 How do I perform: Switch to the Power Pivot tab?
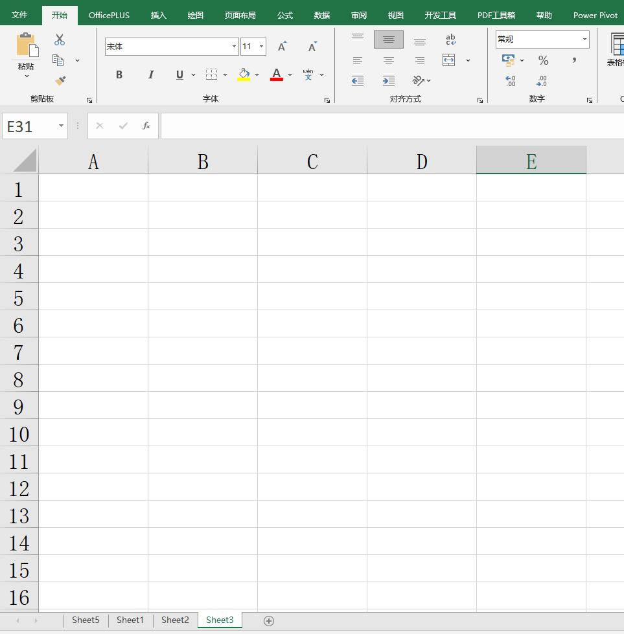(x=595, y=16)
